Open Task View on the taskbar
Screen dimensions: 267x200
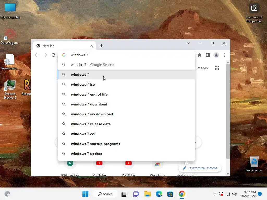pos(124,194)
